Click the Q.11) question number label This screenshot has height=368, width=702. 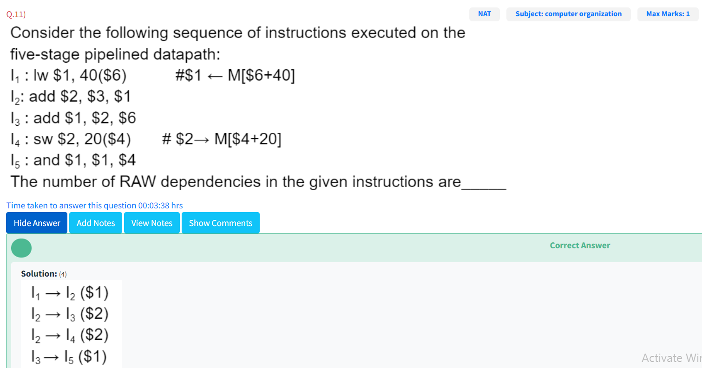[x=16, y=14]
